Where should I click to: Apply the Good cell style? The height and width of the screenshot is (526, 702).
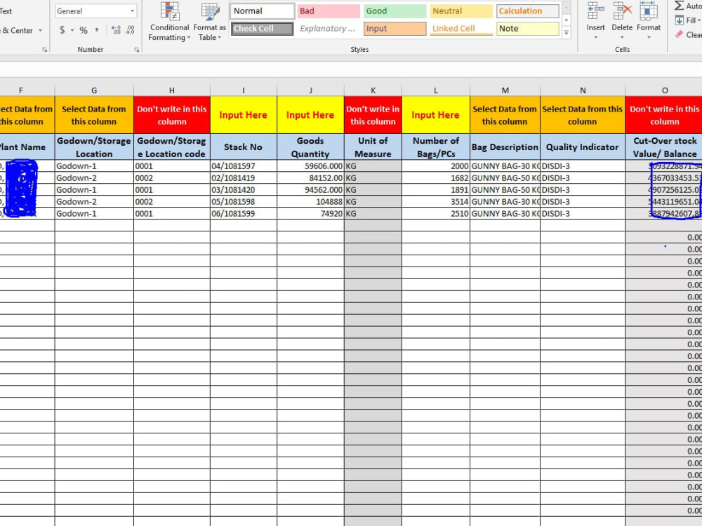395,11
